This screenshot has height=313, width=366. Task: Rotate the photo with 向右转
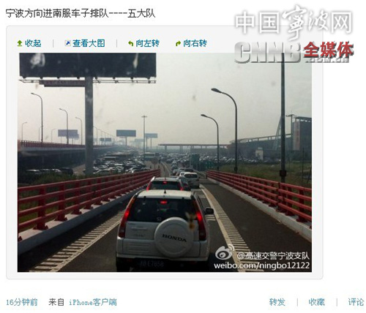click(195, 43)
